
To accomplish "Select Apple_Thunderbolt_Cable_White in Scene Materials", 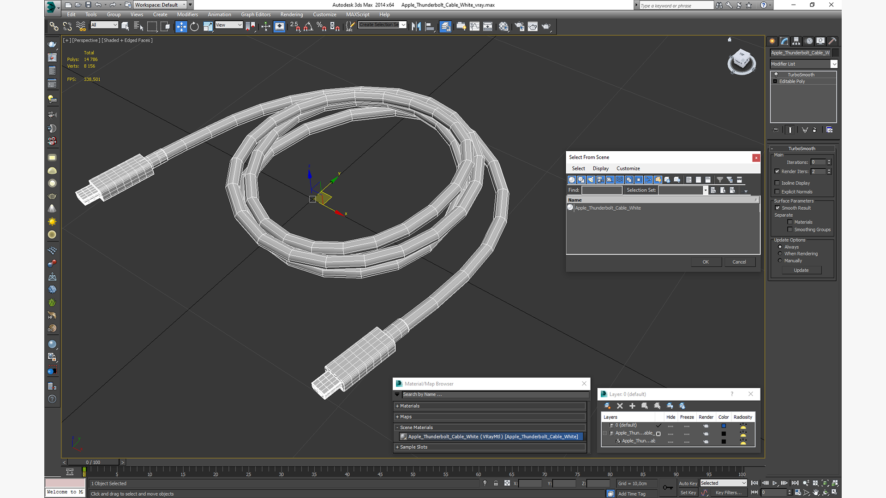I will [491, 437].
